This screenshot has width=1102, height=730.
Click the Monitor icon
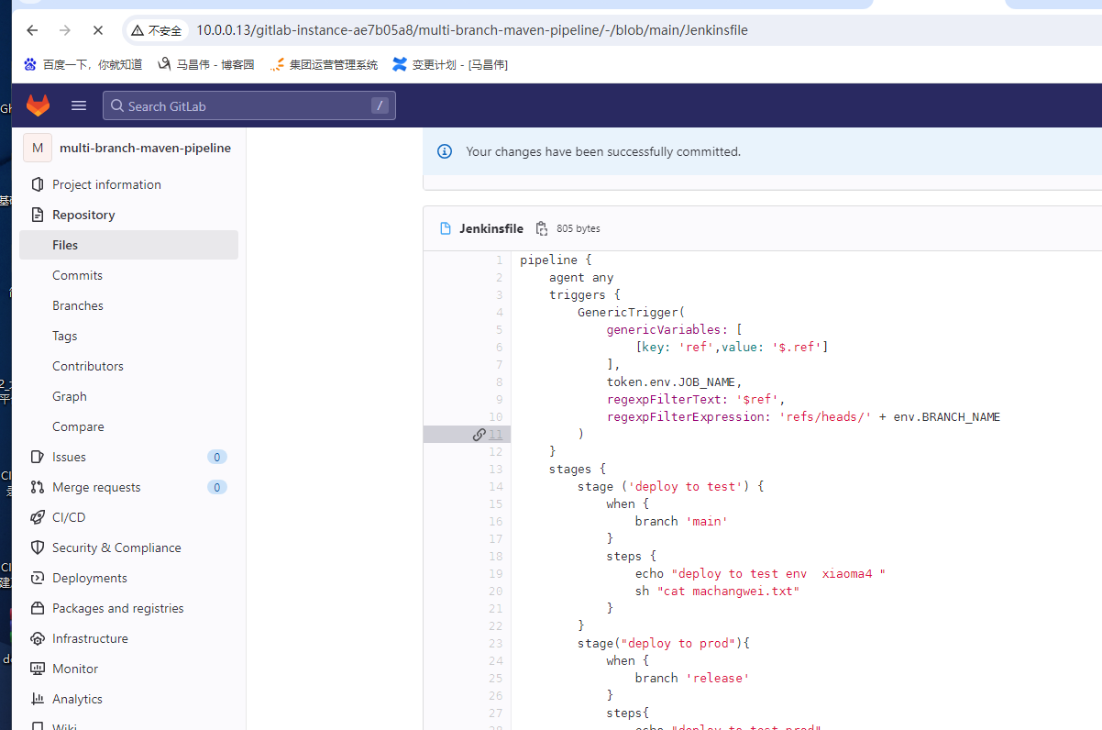pyautogui.click(x=38, y=669)
